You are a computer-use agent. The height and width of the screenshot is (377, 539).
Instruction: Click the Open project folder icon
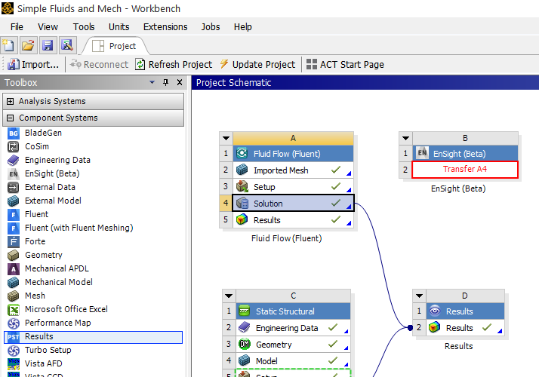28,45
